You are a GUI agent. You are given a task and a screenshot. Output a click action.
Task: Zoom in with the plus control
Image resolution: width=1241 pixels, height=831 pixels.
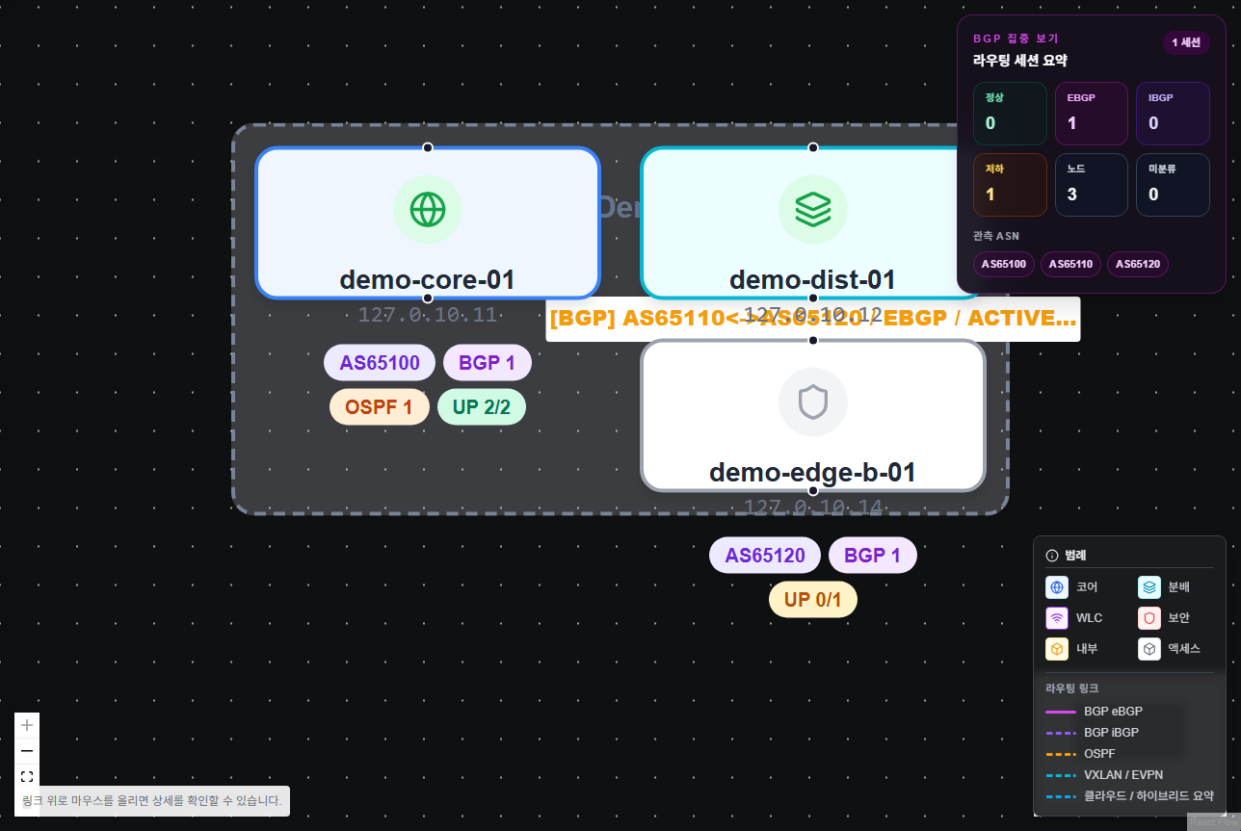pyautogui.click(x=27, y=725)
